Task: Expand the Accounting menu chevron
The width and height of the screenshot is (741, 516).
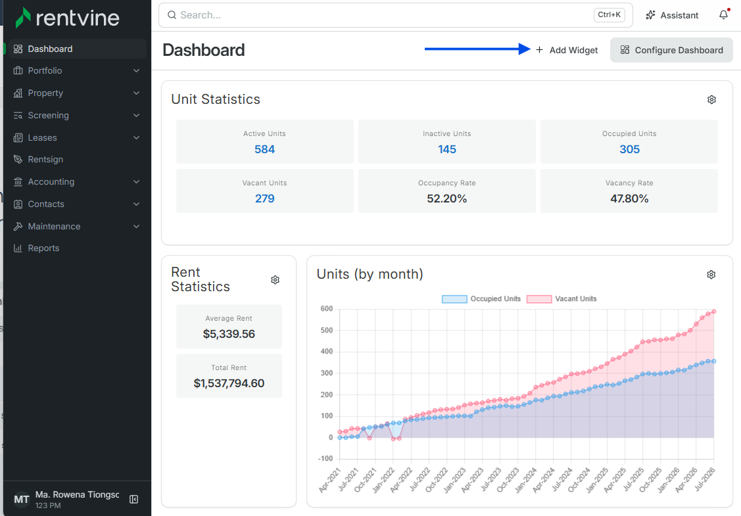Action: point(137,182)
